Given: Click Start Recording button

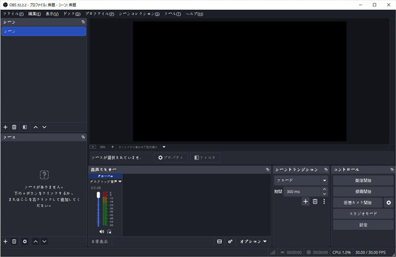Looking at the screenshot, I should tap(363, 191).
